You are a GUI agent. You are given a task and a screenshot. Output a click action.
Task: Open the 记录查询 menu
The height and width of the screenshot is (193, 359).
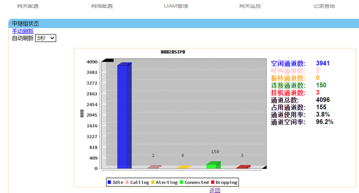tap(324, 6)
